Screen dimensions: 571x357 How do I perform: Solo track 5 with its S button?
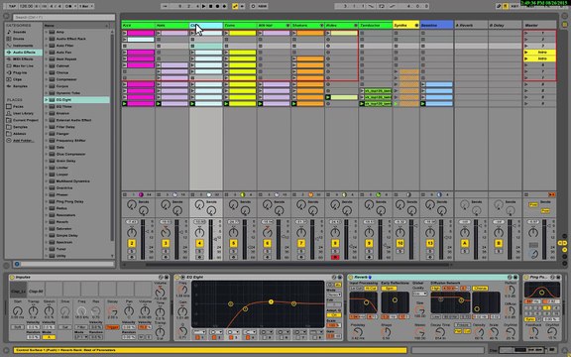[233, 251]
